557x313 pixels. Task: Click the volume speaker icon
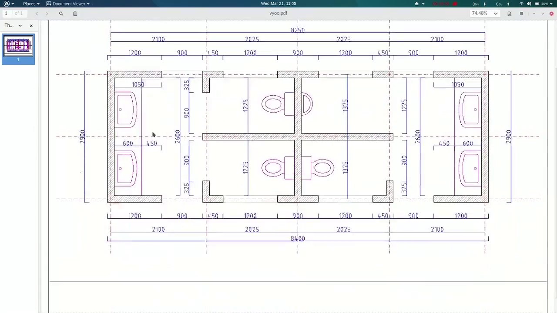click(x=529, y=3)
